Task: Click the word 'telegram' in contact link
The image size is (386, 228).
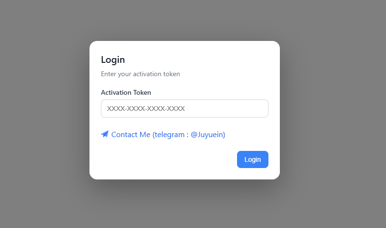Action: click(169, 135)
